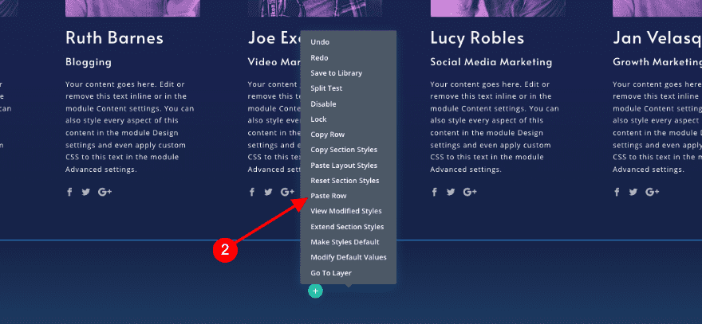Click Ruth Barnes' description paragraph
Screen dimensions: 702x324
click(130, 127)
